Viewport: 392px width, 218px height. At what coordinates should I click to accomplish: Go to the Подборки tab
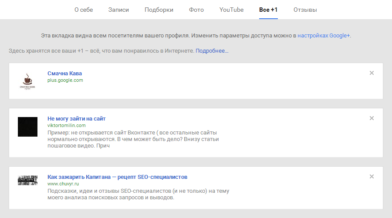tap(159, 10)
